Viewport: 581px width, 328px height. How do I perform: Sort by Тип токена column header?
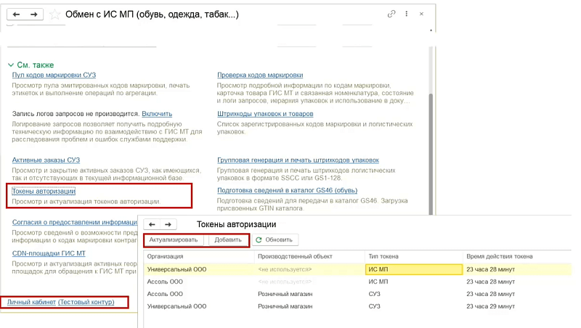[x=414, y=257]
